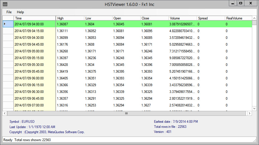Sort by the Time column header

point(35,18)
